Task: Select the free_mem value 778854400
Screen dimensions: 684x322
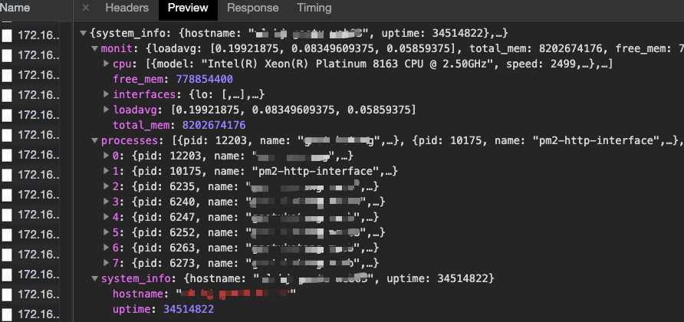Action: 205,80
